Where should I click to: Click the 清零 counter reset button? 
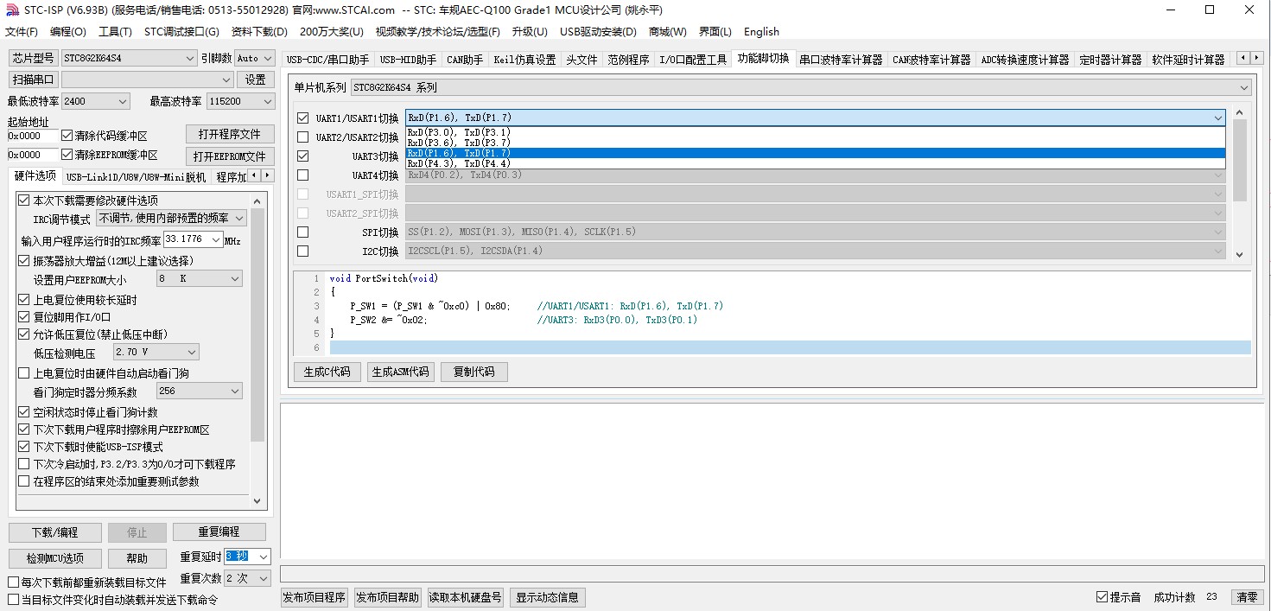(x=1247, y=597)
